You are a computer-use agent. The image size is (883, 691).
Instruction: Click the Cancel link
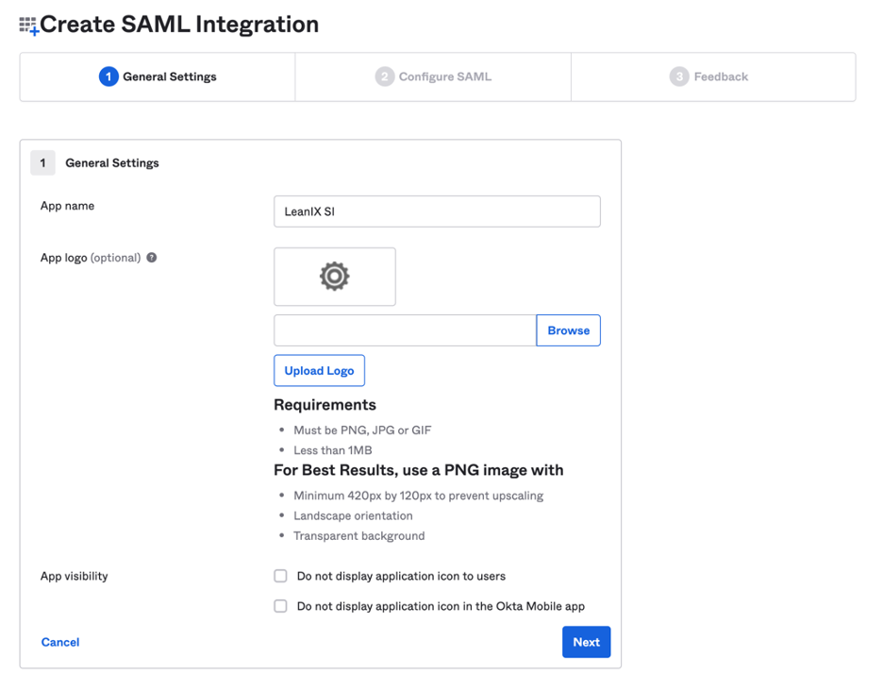click(60, 642)
